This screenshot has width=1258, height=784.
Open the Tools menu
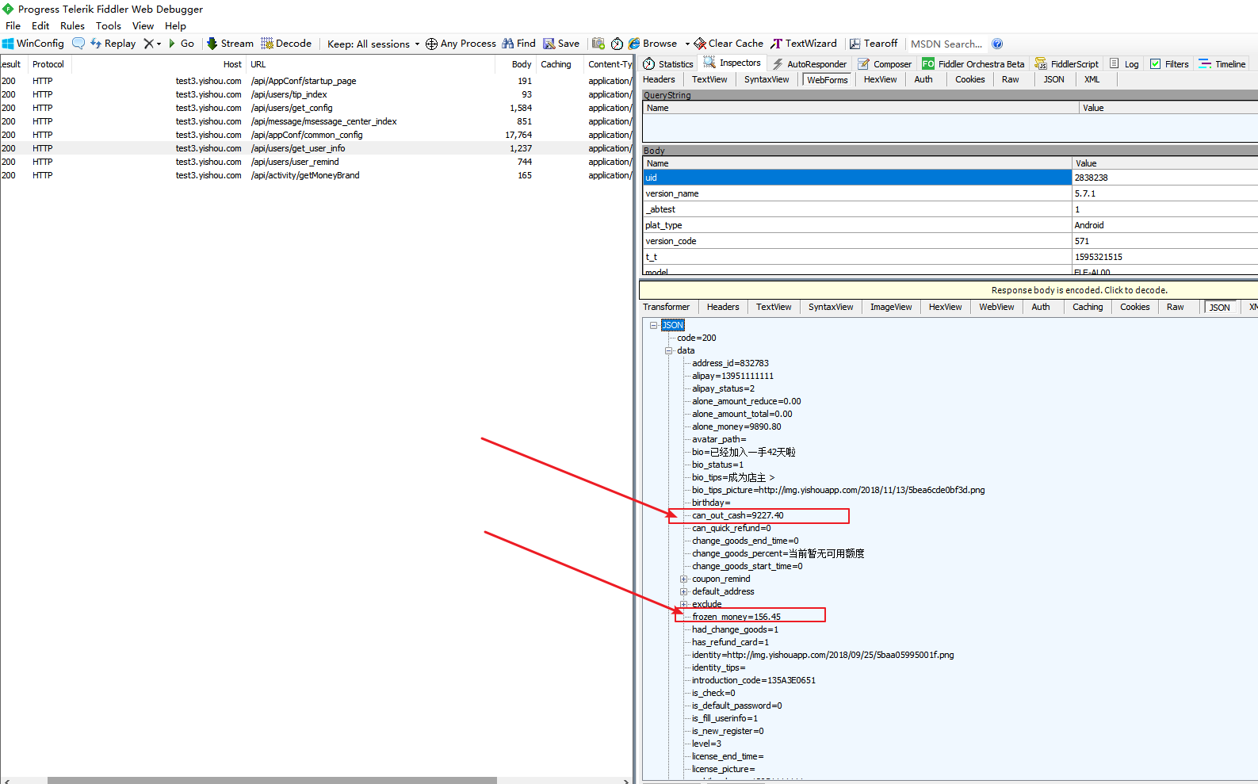click(x=109, y=26)
